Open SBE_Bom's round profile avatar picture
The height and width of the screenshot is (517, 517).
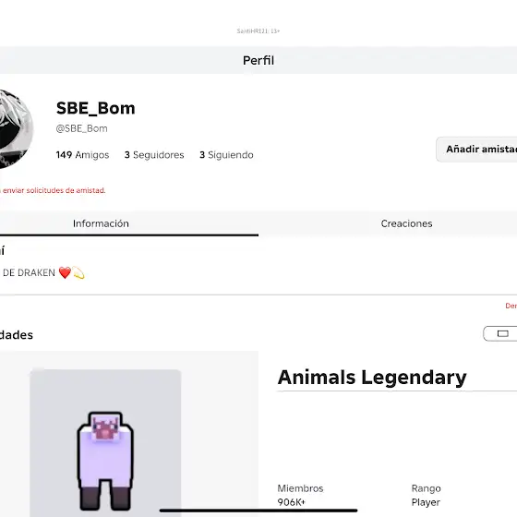16,129
